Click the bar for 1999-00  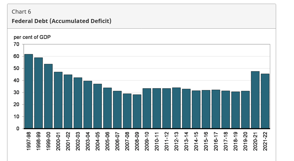pos(48,96)
